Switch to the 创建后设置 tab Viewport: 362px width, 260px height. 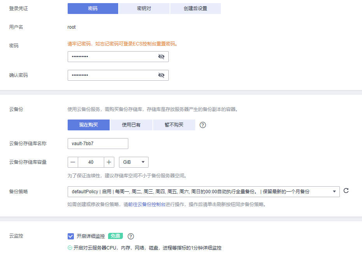[195, 8]
